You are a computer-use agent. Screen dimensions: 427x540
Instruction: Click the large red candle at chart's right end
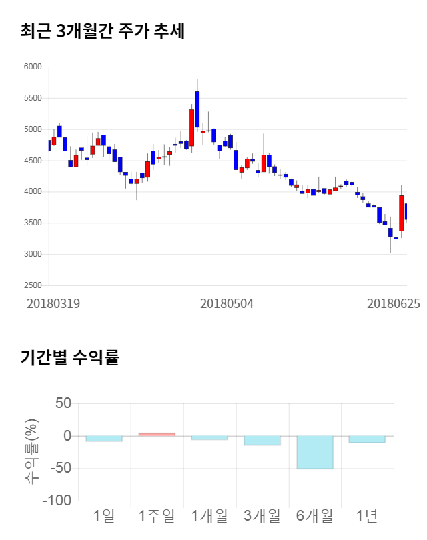(402, 213)
